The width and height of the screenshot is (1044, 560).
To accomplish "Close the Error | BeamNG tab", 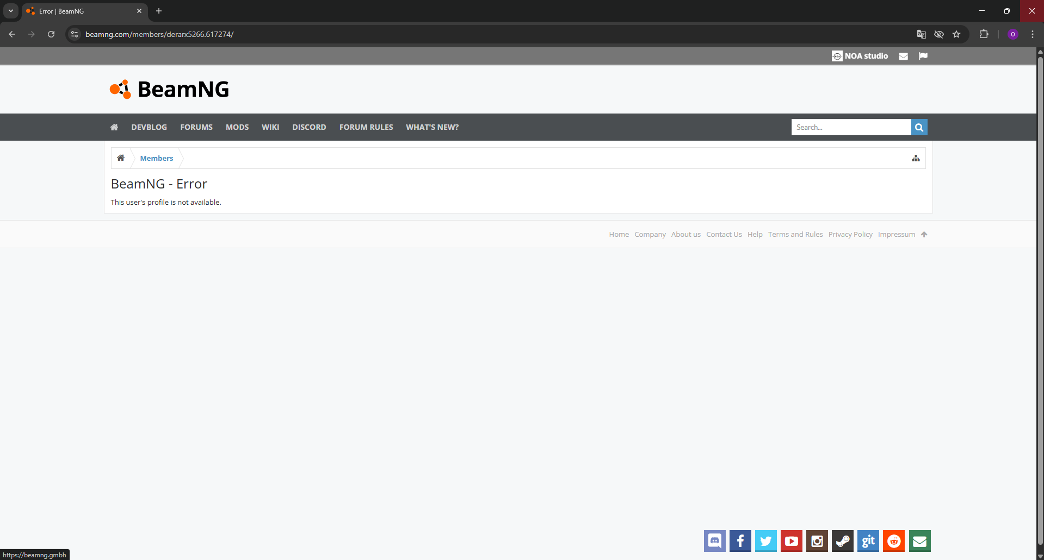I will 139,11.
